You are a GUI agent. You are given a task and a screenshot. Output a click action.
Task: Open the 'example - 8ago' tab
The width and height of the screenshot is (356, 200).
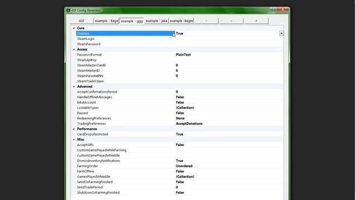click(x=106, y=21)
